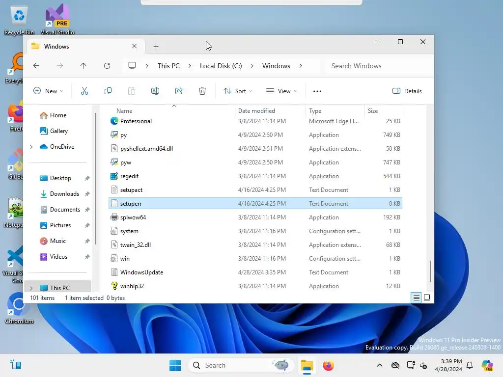
Task: Select the system configuration file
Action: [255, 231]
